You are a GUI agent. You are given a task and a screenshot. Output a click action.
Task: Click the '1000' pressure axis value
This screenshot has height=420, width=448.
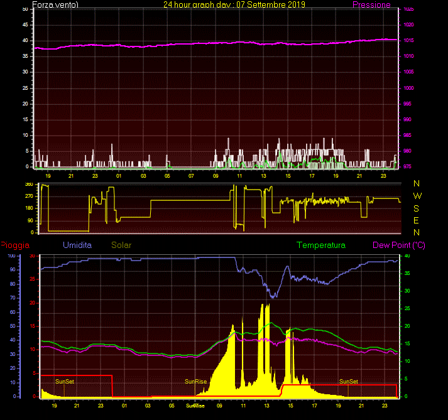408,88
